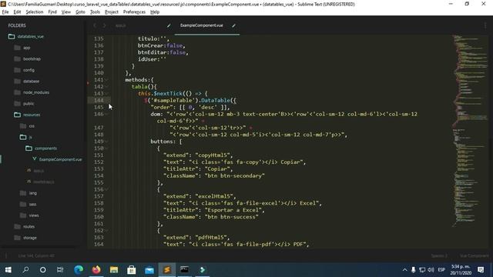The width and height of the screenshot is (493, 277).
Task: Launch Microsoft Edge from the taskbar
Action: [79, 270]
